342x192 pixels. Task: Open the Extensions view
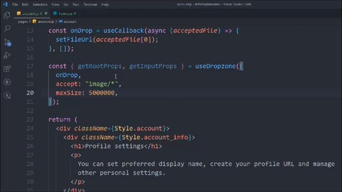(x=7, y=69)
